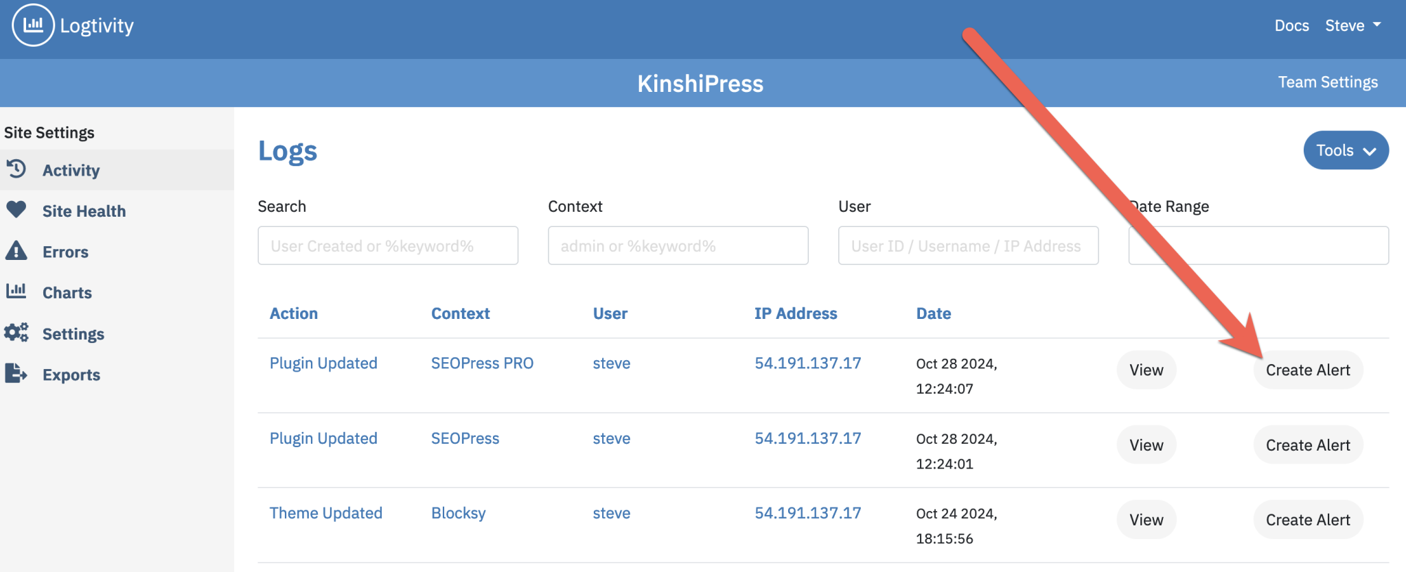
Task: Create Alert for SEOPress PRO update
Action: click(x=1308, y=370)
